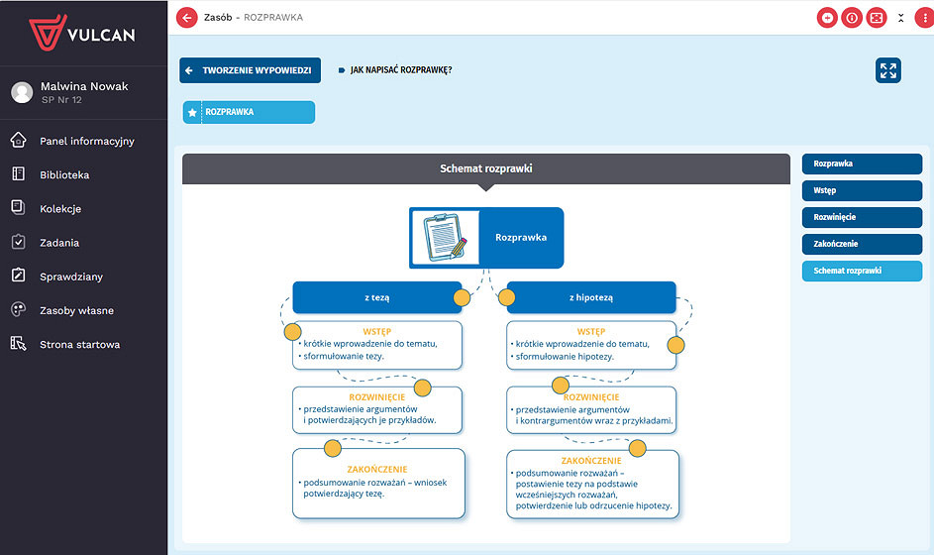
Task: Click the red back arrow beside Zasób
Action: click(x=186, y=17)
